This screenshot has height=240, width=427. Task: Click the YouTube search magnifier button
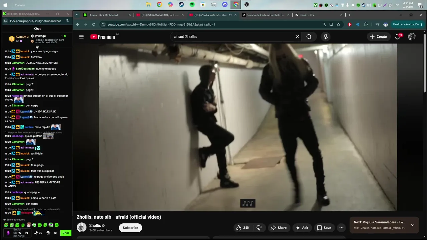[x=309, y=37]
